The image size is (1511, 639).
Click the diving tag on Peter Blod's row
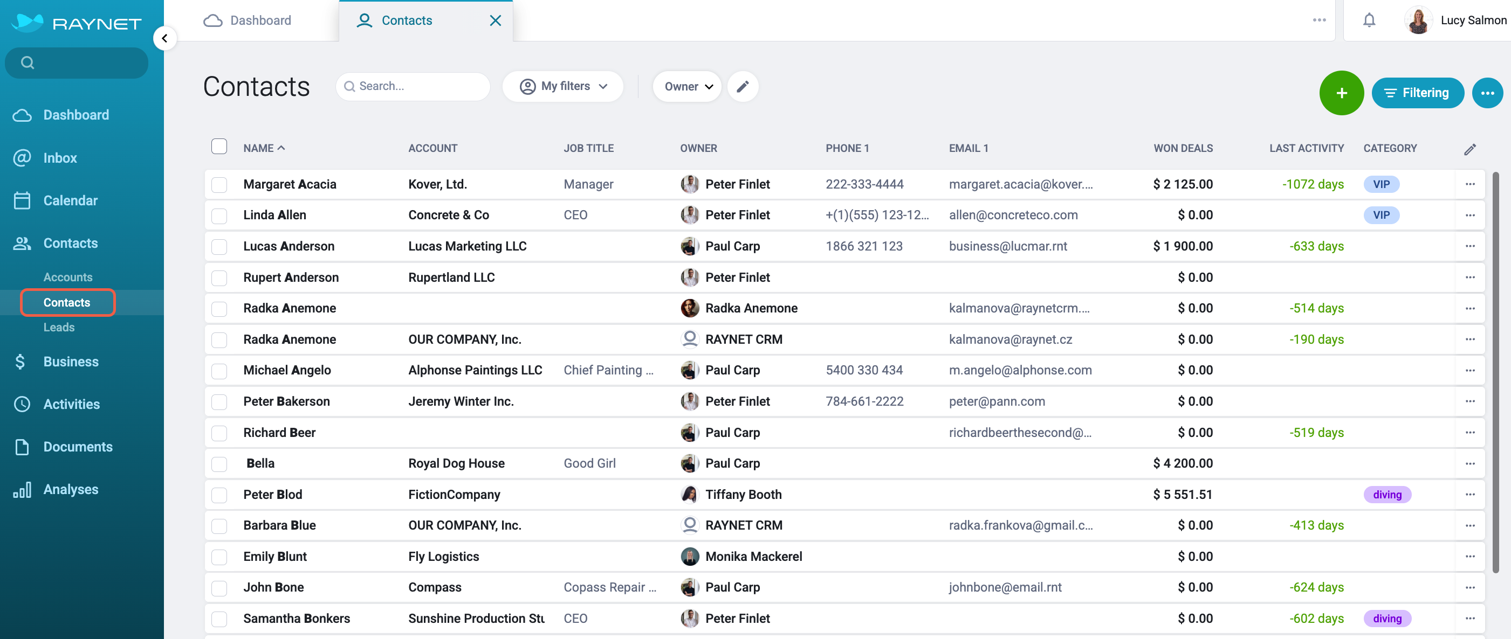click(x=1386, y=494)
